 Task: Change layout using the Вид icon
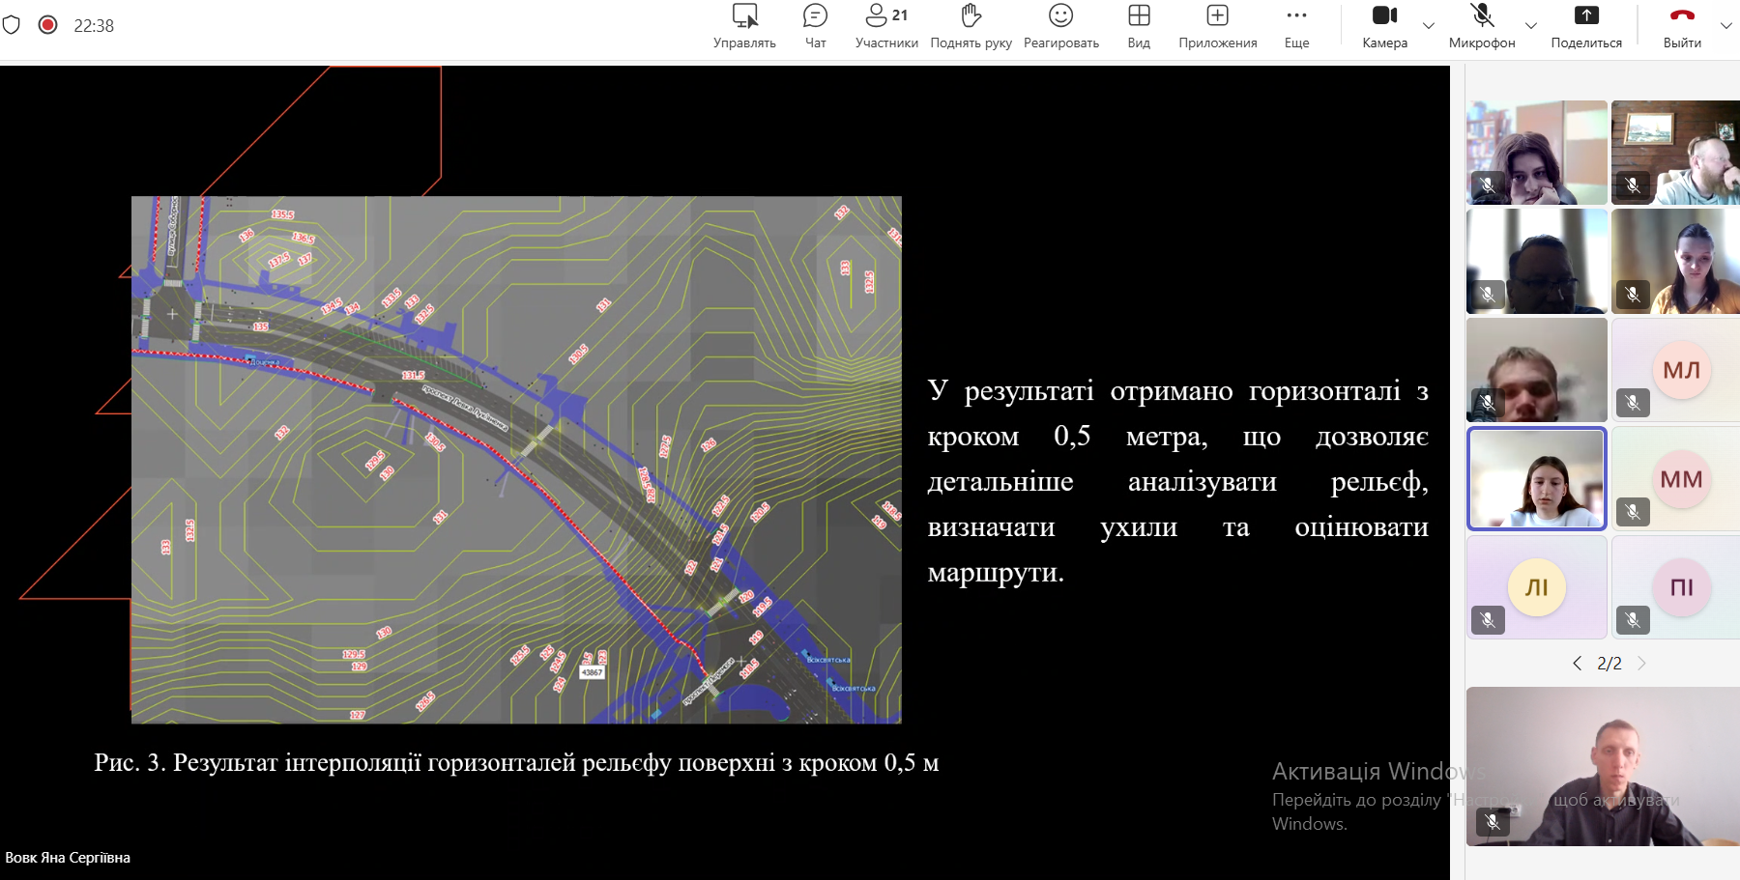tap(1139, 26)
